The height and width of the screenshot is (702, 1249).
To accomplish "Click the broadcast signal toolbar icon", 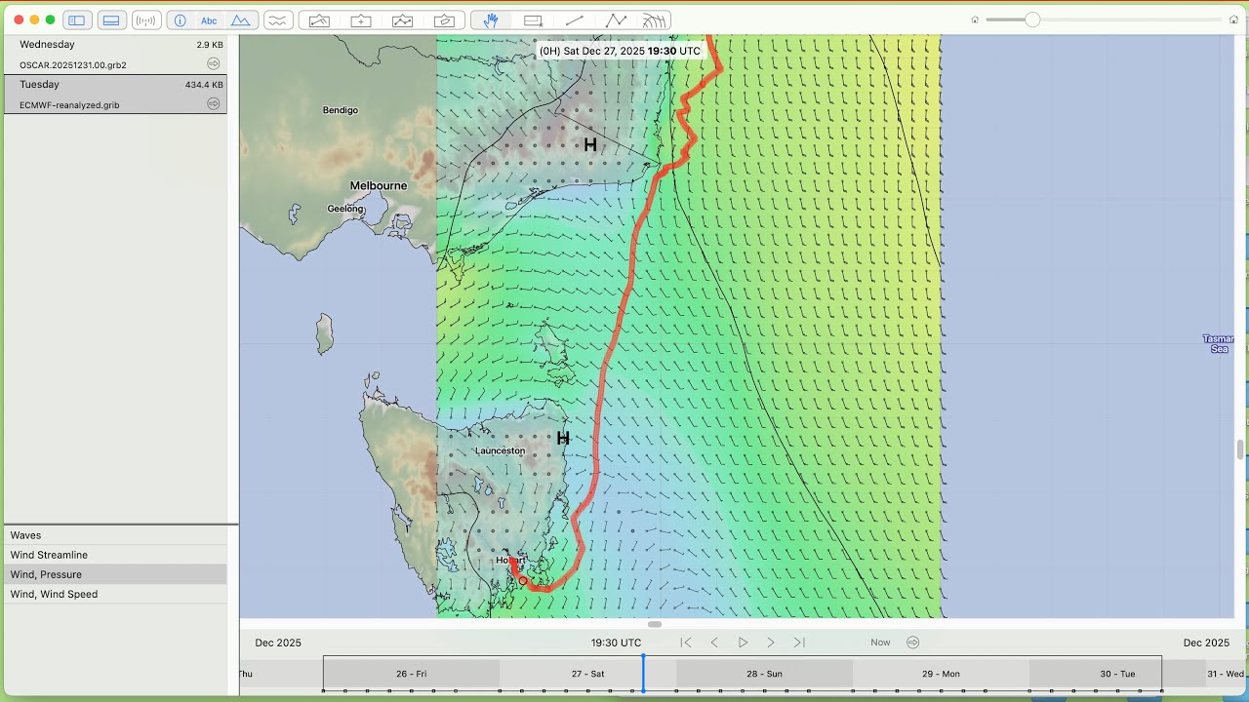I will coord(146,19).
